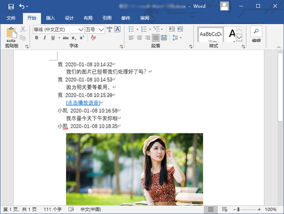
Task: Switch to the 插入 ribbon tab
Action: [50, 18]
